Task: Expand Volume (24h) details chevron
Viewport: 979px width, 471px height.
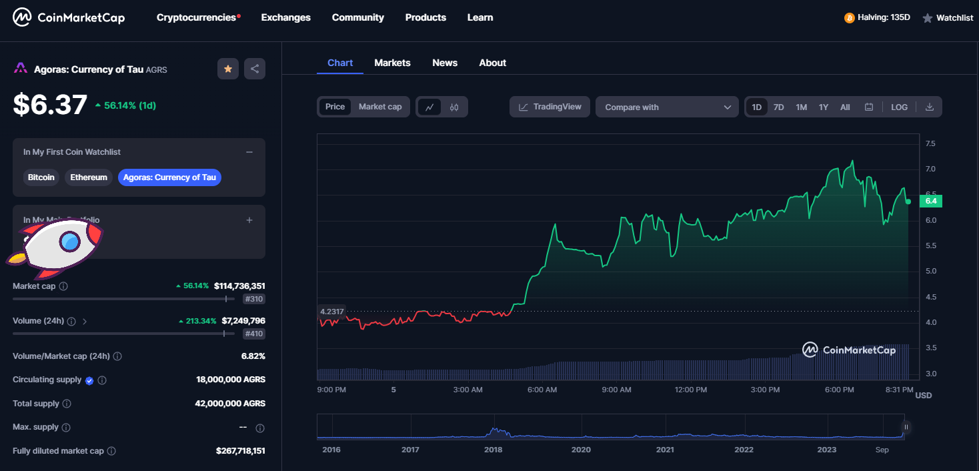Action: (85, 322)
